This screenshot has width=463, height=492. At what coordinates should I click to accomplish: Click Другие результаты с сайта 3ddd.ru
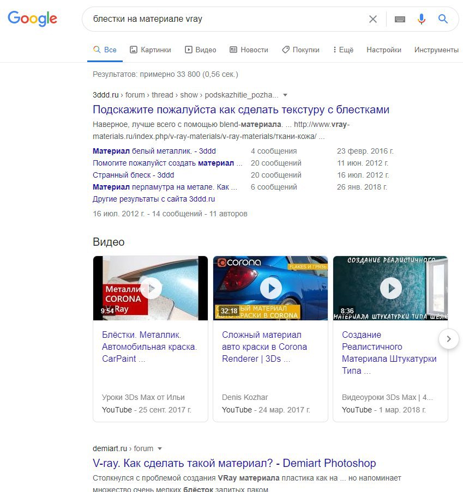154,199
